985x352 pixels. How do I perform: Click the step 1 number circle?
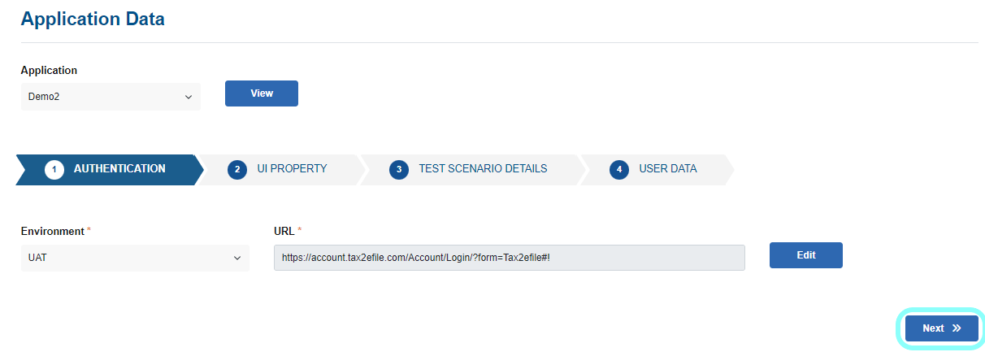point(54,170)
